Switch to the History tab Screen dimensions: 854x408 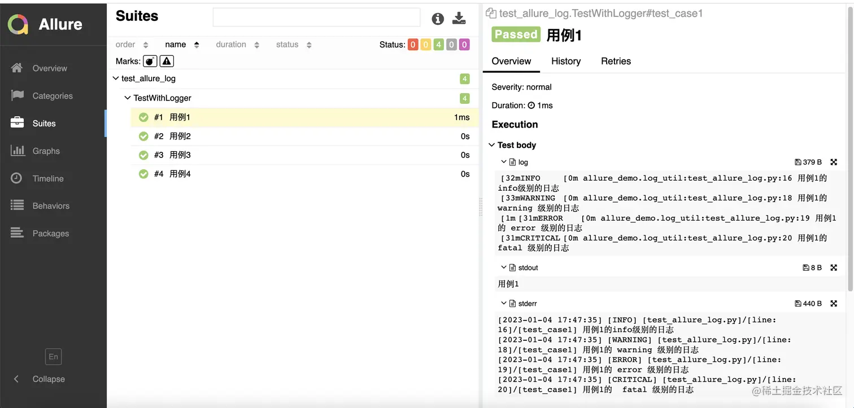(566, 61)
